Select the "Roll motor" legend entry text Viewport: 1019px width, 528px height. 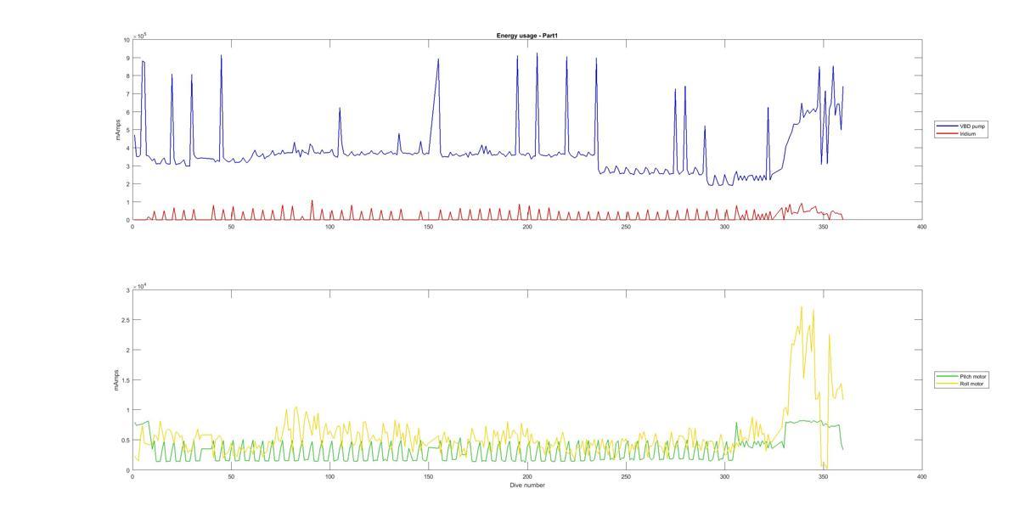[x=972, y=384]
